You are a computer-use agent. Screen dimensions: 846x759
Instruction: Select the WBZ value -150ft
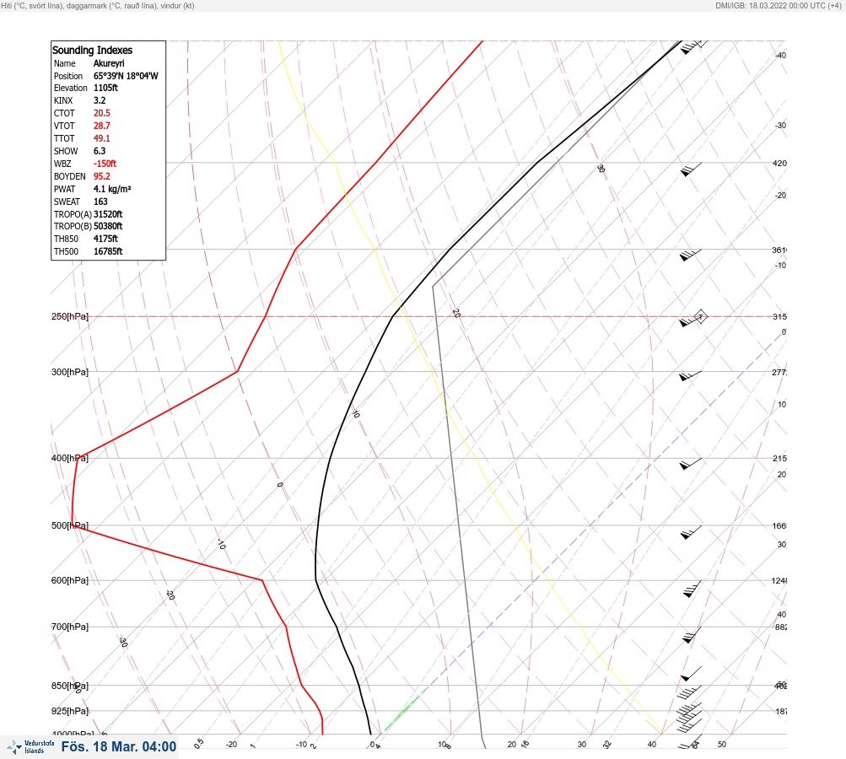[x=105, y=164]
